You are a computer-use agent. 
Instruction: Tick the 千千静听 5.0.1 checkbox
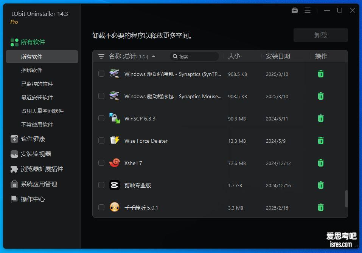[101, 207]
